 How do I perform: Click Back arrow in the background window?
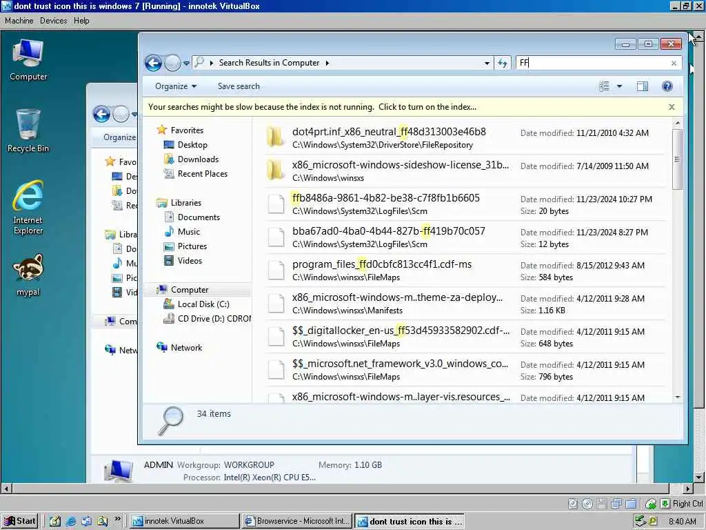[102, 114]
